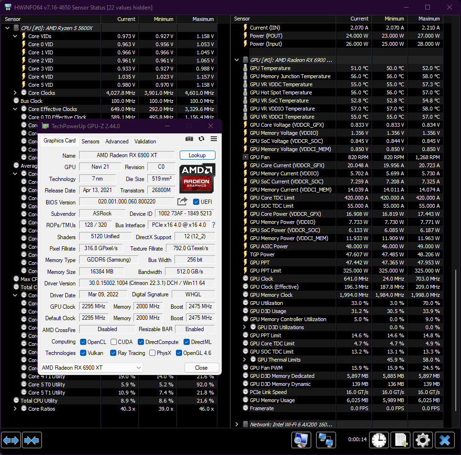Switch to the Sensors tab in GPU-Z

point(91,142)
